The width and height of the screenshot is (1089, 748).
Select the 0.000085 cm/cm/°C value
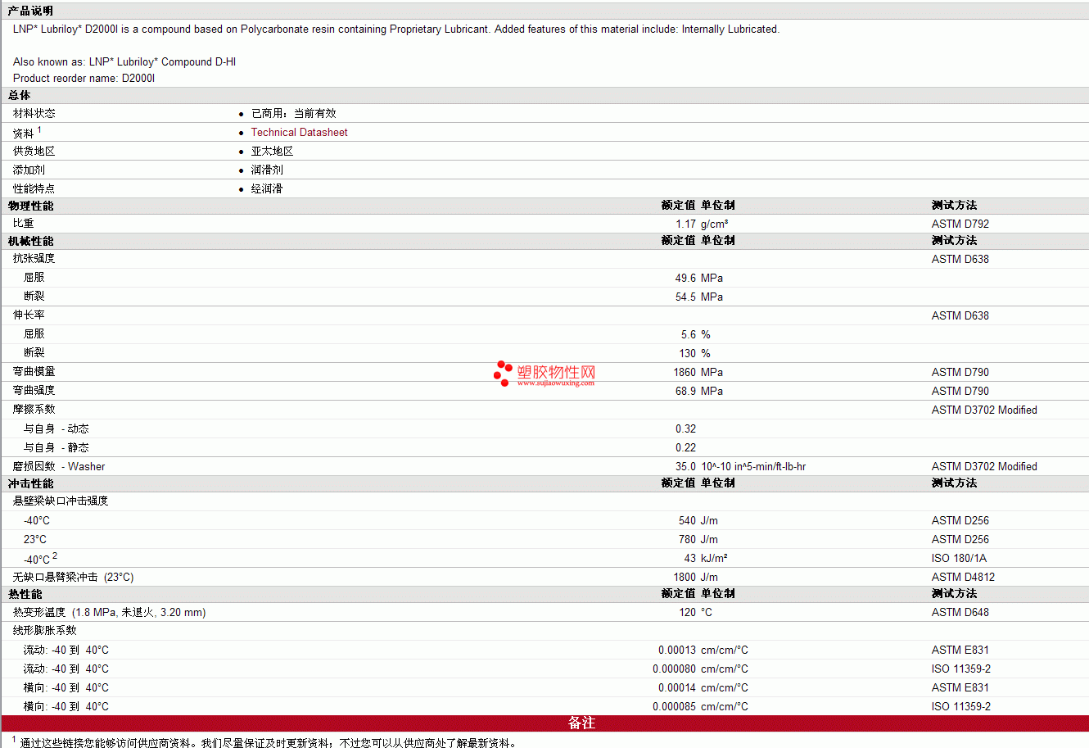click(701, 706)
